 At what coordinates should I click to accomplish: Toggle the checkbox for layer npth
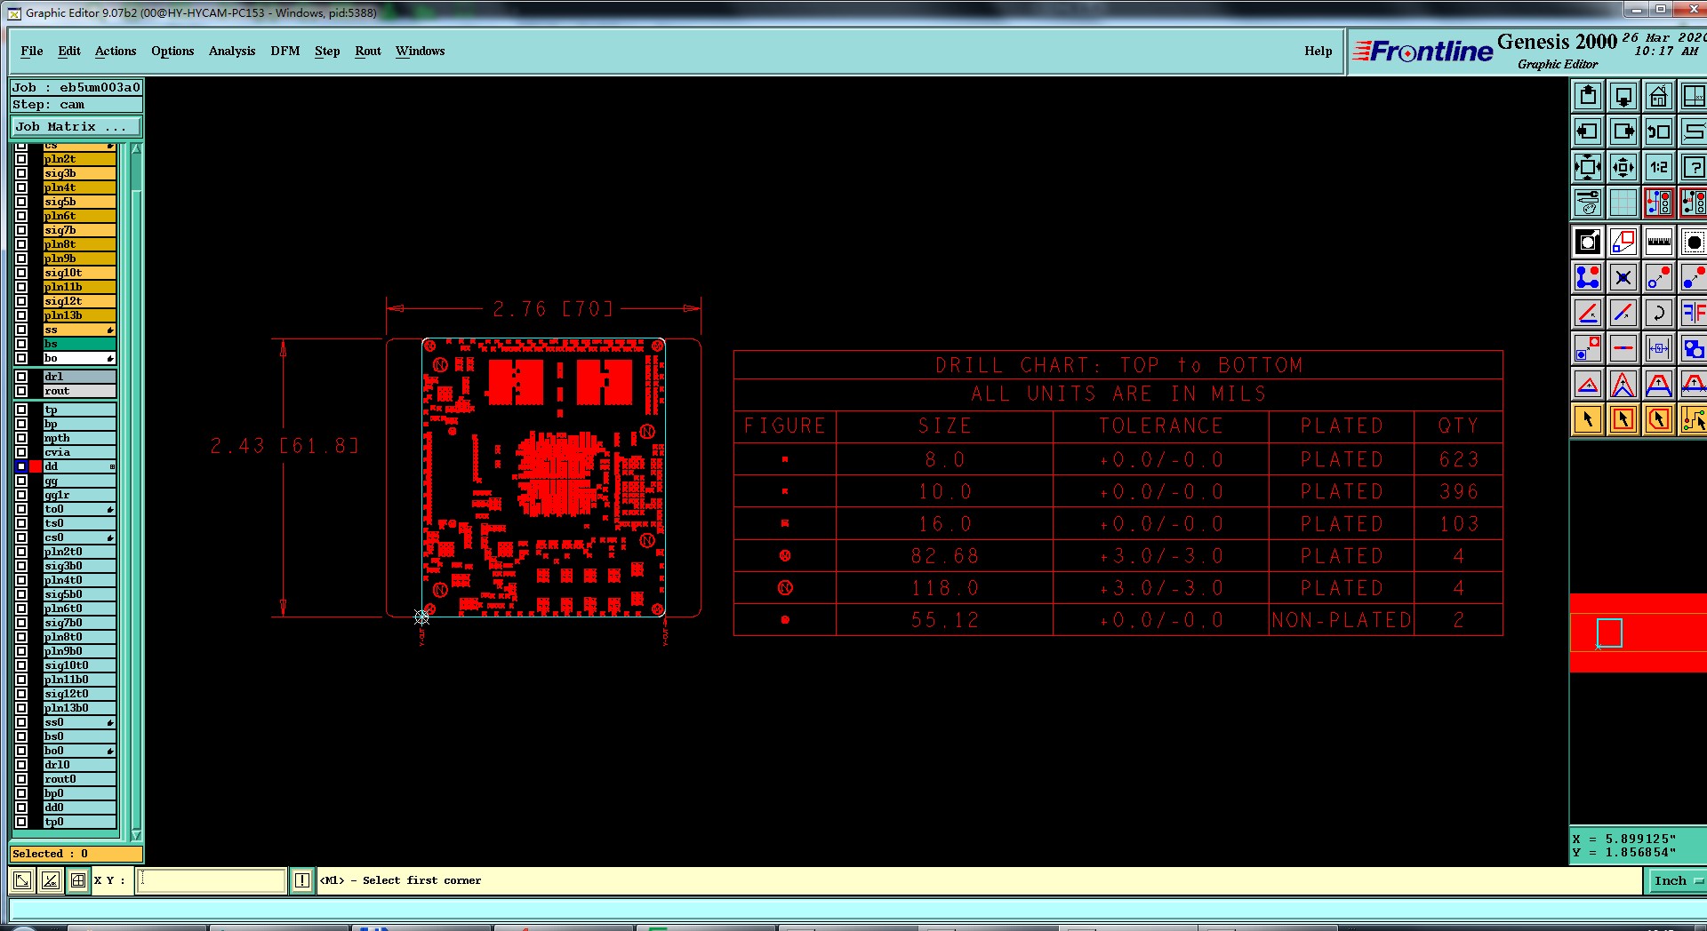(x=21, y=438)
